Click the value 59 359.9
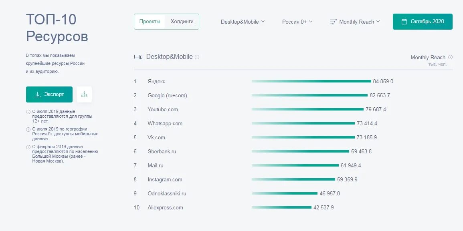463x231 pixels. [347, 180]
